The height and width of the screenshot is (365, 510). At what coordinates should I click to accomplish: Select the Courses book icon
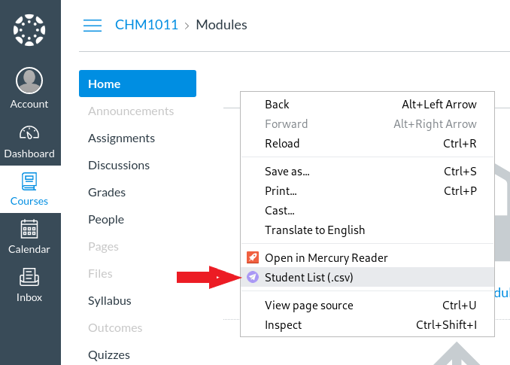(x=29, y=181)
